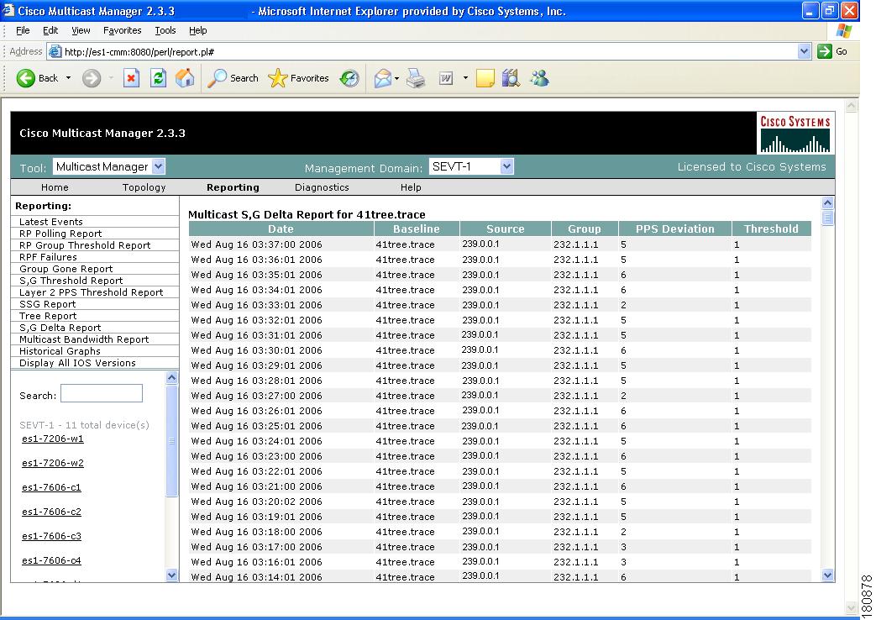Open the Edit menu

click(x=50, y=30)
